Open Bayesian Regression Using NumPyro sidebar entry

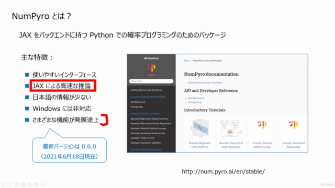click(149, 119)
